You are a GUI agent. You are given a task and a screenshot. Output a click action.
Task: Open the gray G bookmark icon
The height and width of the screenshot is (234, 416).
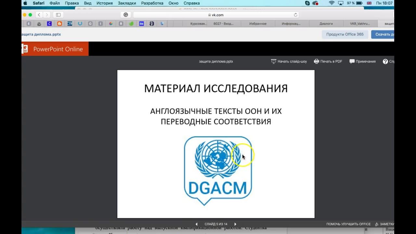click(x=90, y=23)
